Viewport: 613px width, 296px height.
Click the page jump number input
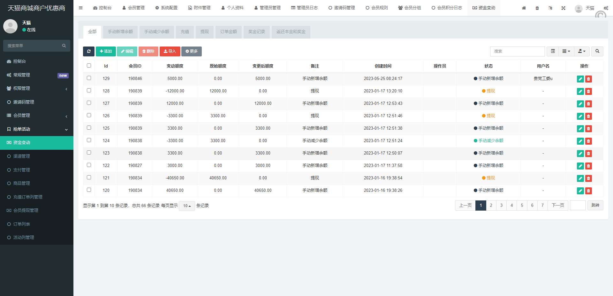578,206
